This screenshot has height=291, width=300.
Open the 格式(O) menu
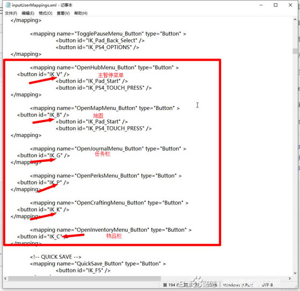45,13
